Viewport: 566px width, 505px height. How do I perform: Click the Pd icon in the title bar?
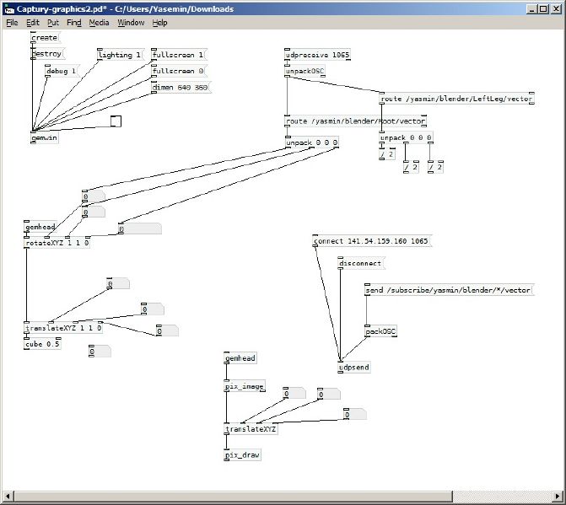point(9,8)
